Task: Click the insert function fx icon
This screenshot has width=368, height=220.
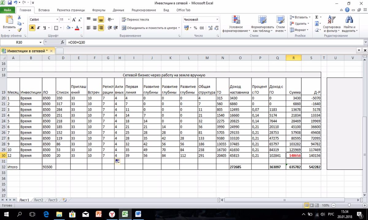Action: pyautogui.click(x=63, y=42)
